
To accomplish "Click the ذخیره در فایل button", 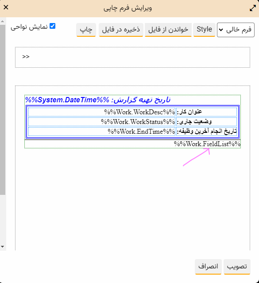I will point(121,30).
